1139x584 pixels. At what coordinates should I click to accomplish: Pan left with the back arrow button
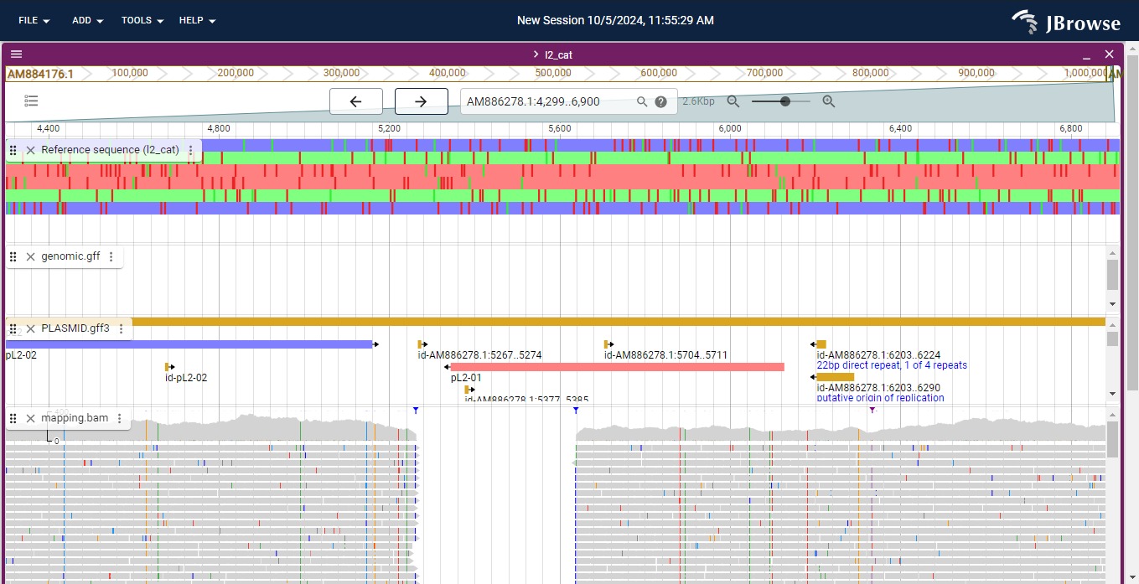coord(355,101)
